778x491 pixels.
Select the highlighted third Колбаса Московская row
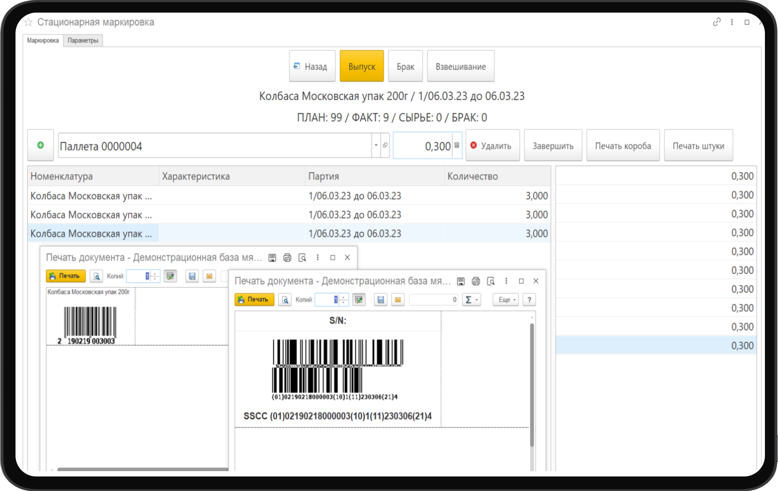(x=289, y=234)
